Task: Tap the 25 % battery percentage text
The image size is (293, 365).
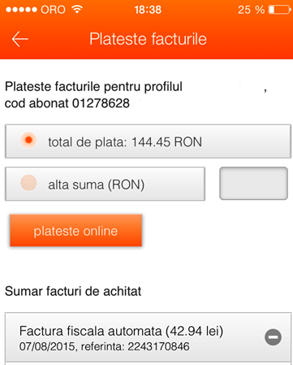Action: 252,10
